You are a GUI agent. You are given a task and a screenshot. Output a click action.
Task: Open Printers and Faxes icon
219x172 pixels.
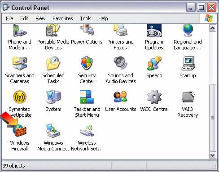point(120,30)
